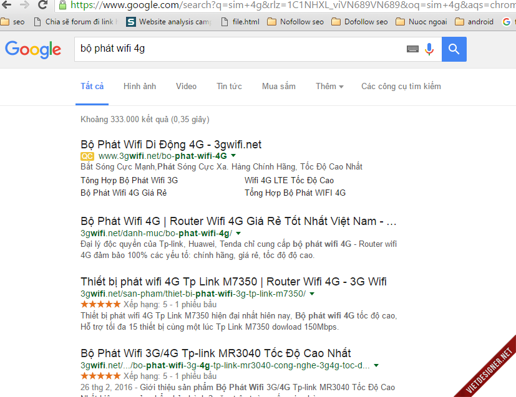Click the QC ad badge
516x397 pixels.
tap(87, 156)
